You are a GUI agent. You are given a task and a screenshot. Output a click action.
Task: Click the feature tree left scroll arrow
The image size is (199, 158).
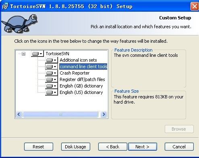pos(19,114)
